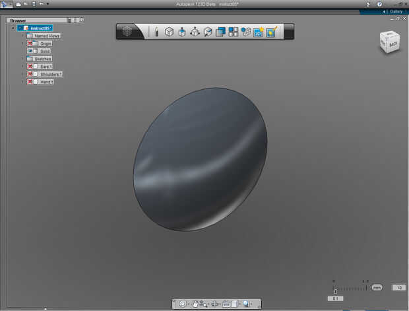Select the Zoom magnifier tool in navigation bar
The width and height of the screenshot is (409, 311).
pos(203,304)
